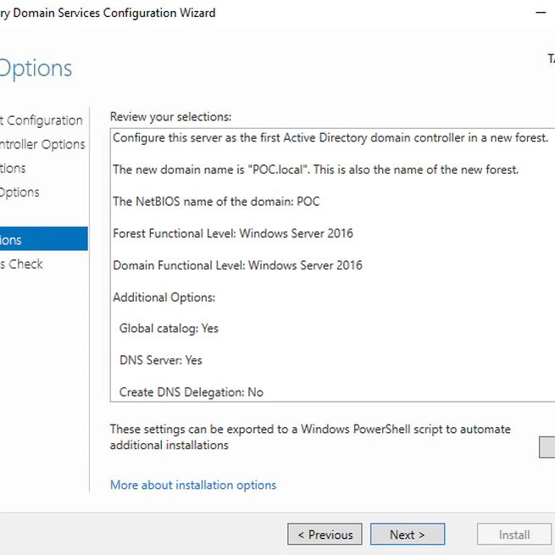Click DNS Server: Yes entry
Viewport: 555px width, 555px height.
161,360
